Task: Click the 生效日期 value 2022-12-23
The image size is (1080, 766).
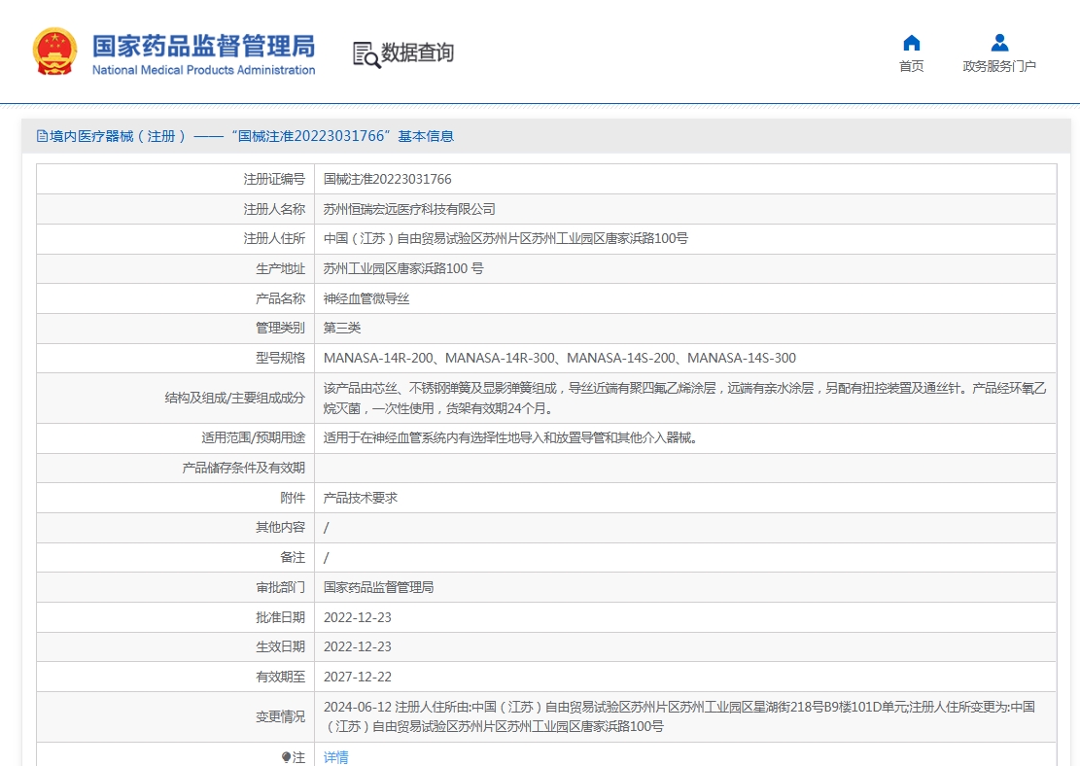Action: [x=358, y=646]
